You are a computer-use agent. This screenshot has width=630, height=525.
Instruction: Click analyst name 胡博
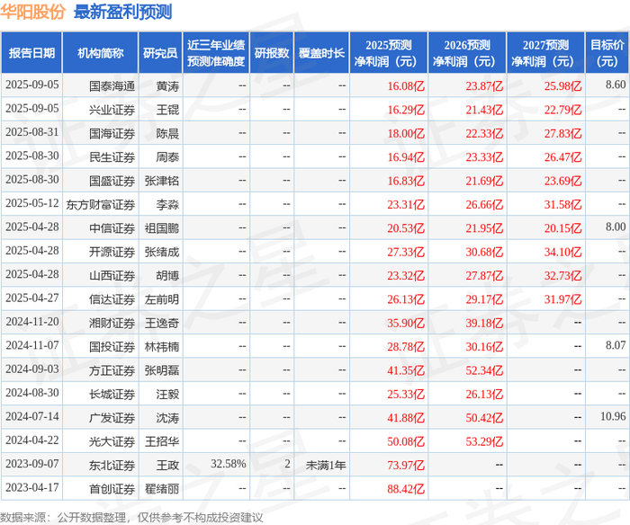coord(167,275)
